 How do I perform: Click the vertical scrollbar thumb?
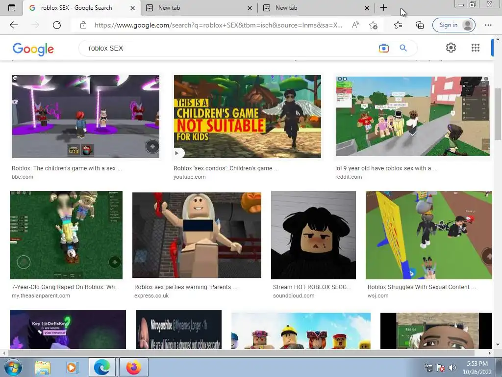coord(498,114)
